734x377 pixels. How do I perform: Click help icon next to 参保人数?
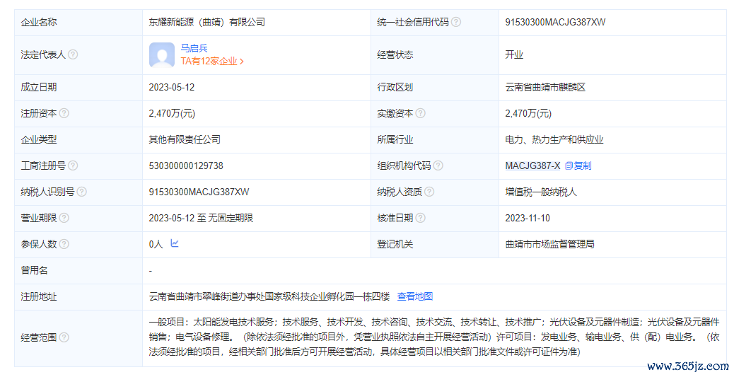(64, 245)
